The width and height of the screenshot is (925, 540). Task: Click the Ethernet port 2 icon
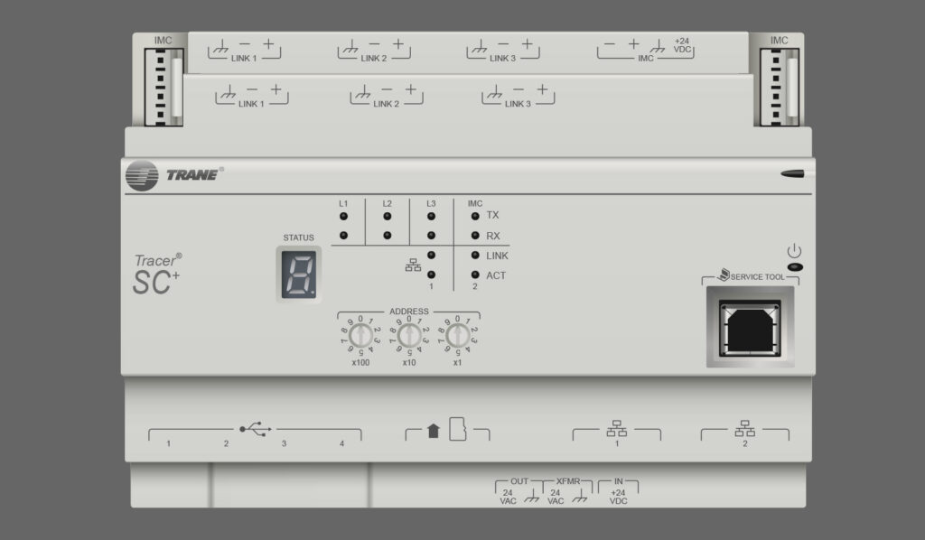[x=744, y=429]
